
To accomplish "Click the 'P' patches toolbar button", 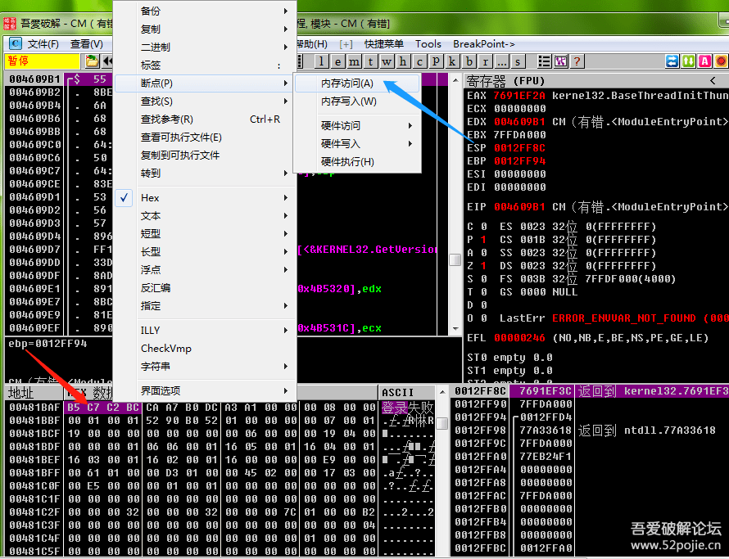I will (x=436, y=61).
